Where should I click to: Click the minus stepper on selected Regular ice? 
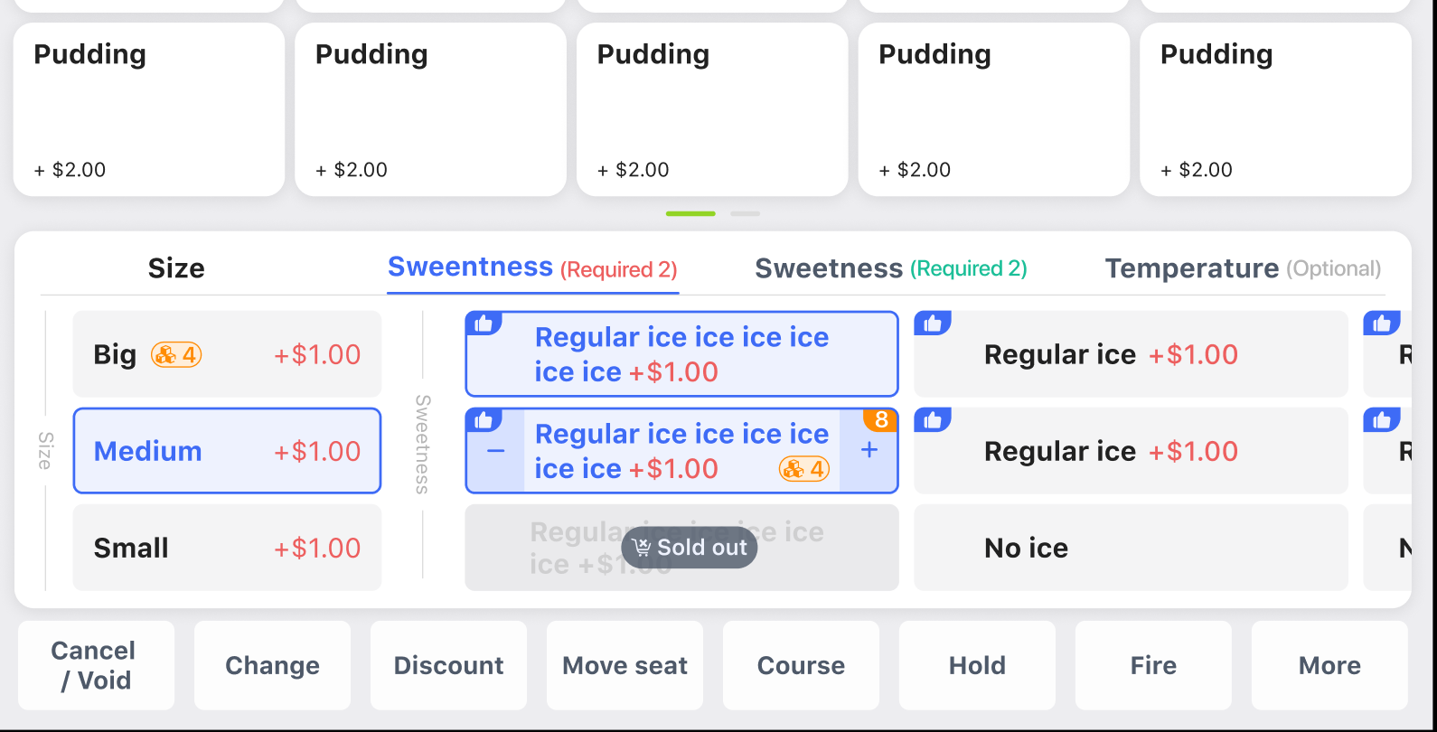(x=495, y=450)
